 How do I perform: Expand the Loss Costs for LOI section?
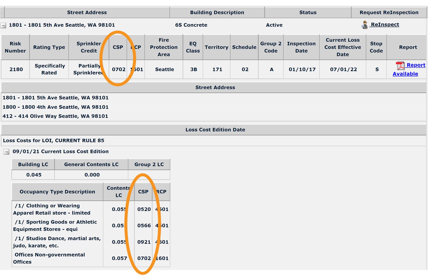[53, 140]
